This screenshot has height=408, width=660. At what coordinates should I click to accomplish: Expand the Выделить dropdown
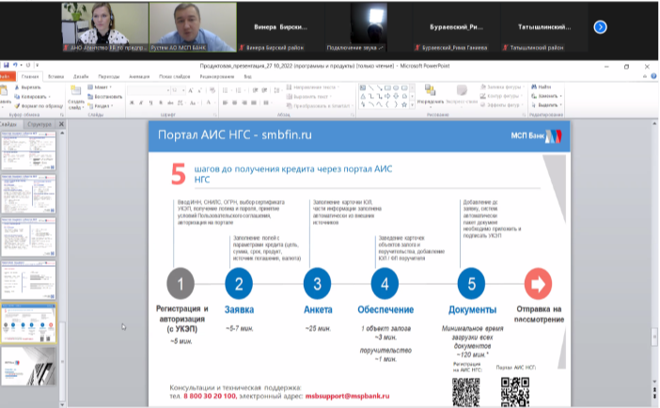click(561, 105)
